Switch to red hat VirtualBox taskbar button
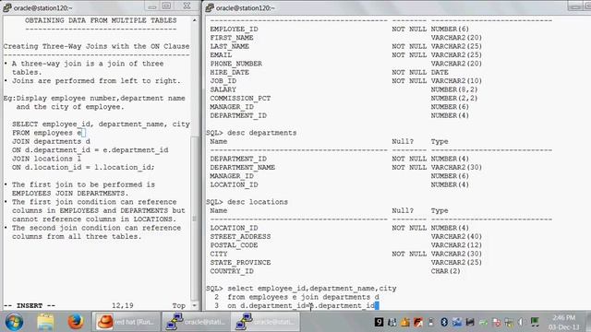Viewport: 591px width, 332px height. (x=126, y=322)
